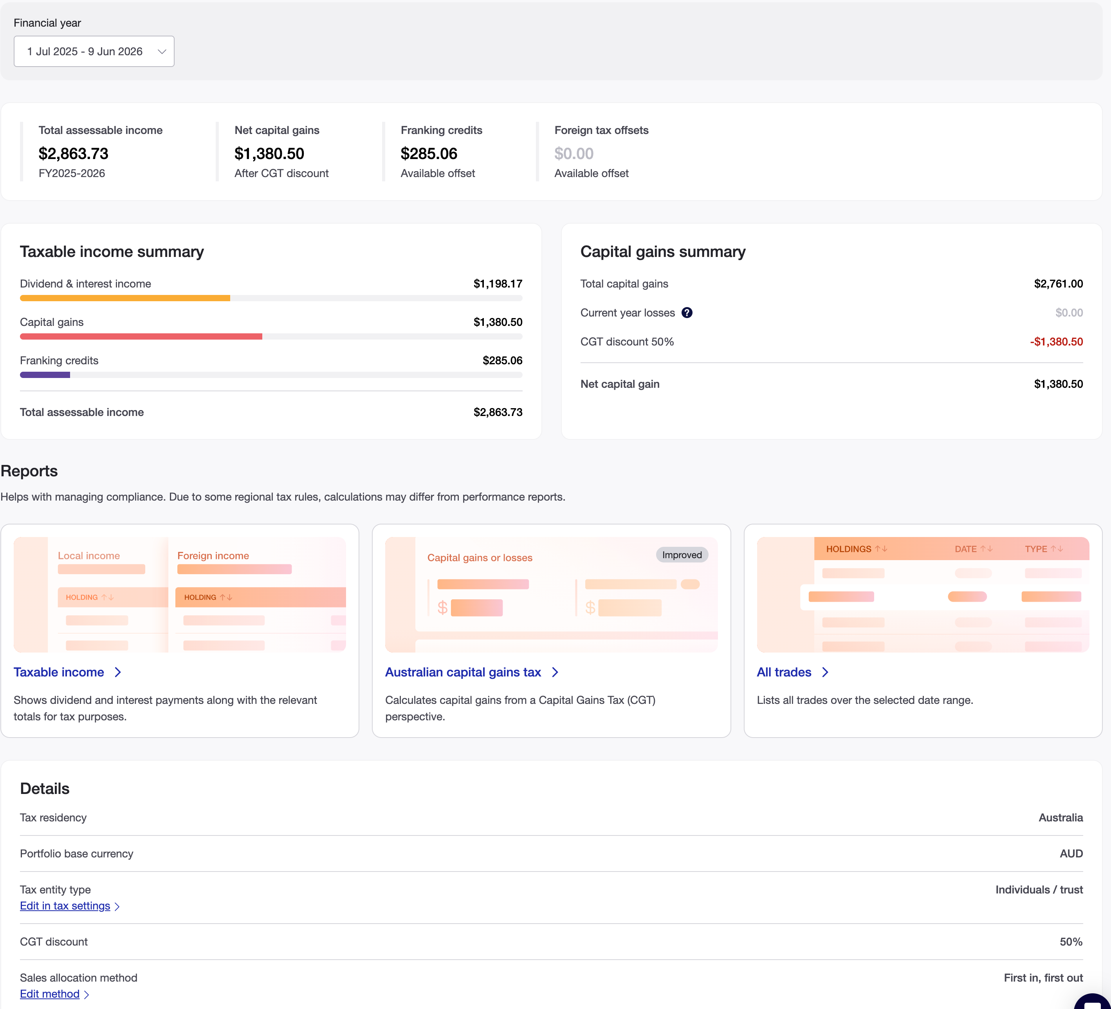The height and width of the screenshot is (1009, 1111).
Task: Open the Financial year dropdown
Action: (x=94, y=51)
